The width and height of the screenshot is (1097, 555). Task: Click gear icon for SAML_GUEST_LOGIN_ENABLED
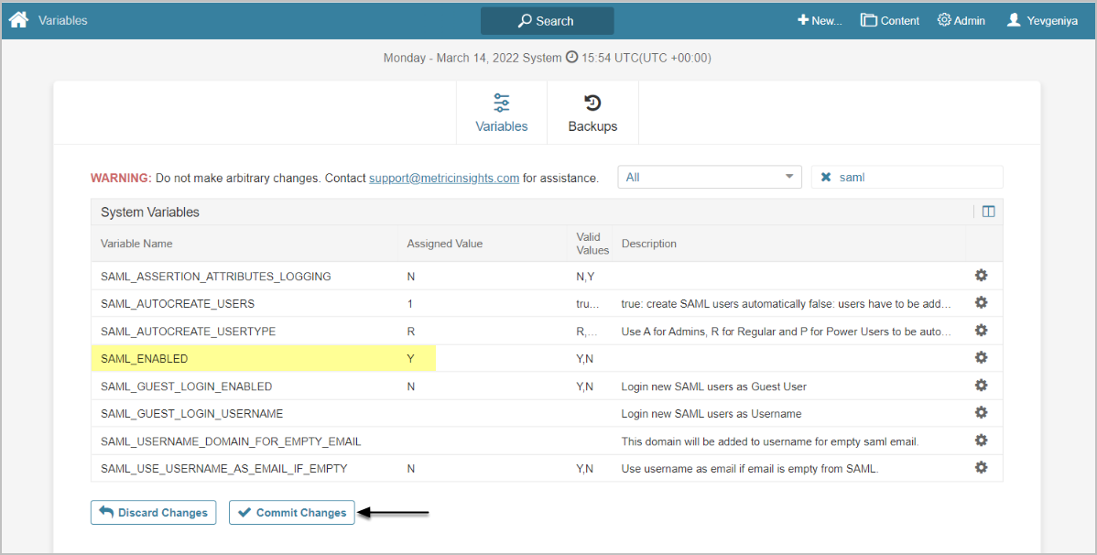tap(981, 386)
